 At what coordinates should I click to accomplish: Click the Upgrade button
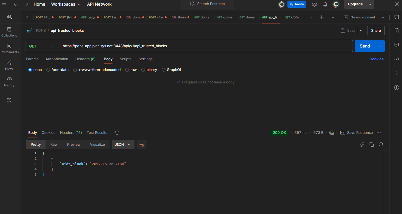[355, 4]
